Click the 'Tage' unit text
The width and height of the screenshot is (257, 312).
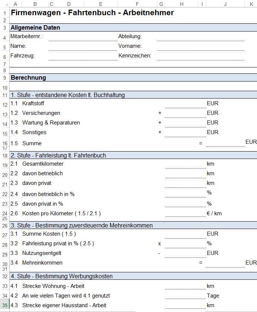tap(213, 296)
